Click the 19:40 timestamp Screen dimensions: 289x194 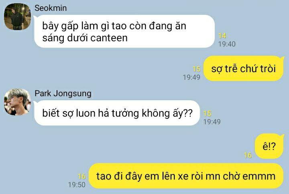[x=227, y=44]
